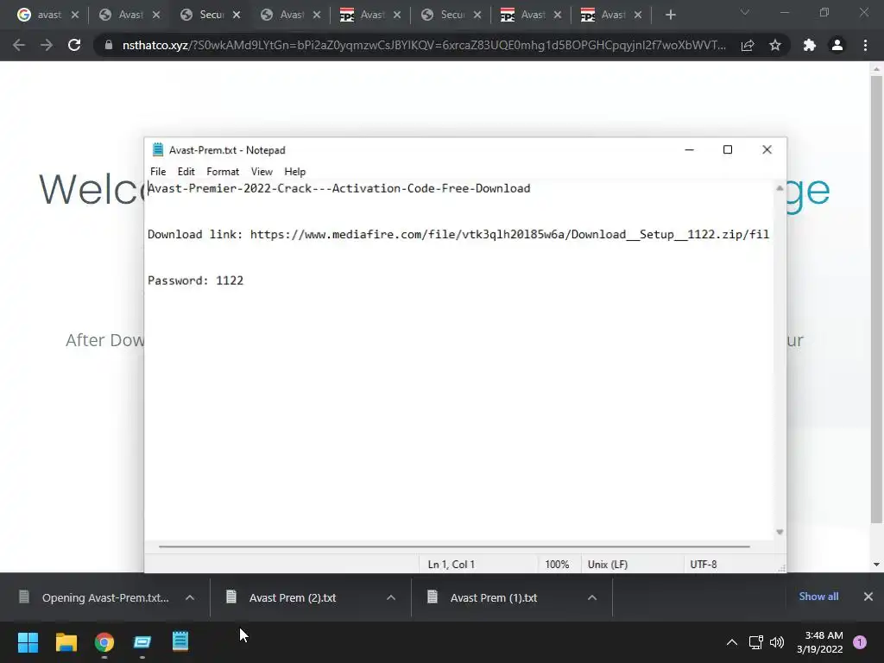Close the first Google 'avast' tab
The image size is (884, 663).
(75, 16)
